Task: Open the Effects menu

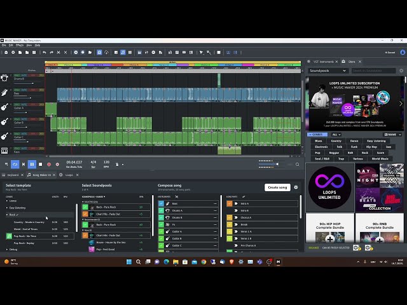Action: point(20,45)
